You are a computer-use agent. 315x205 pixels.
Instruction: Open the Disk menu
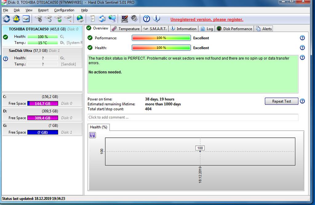click(x=17, y=10)
